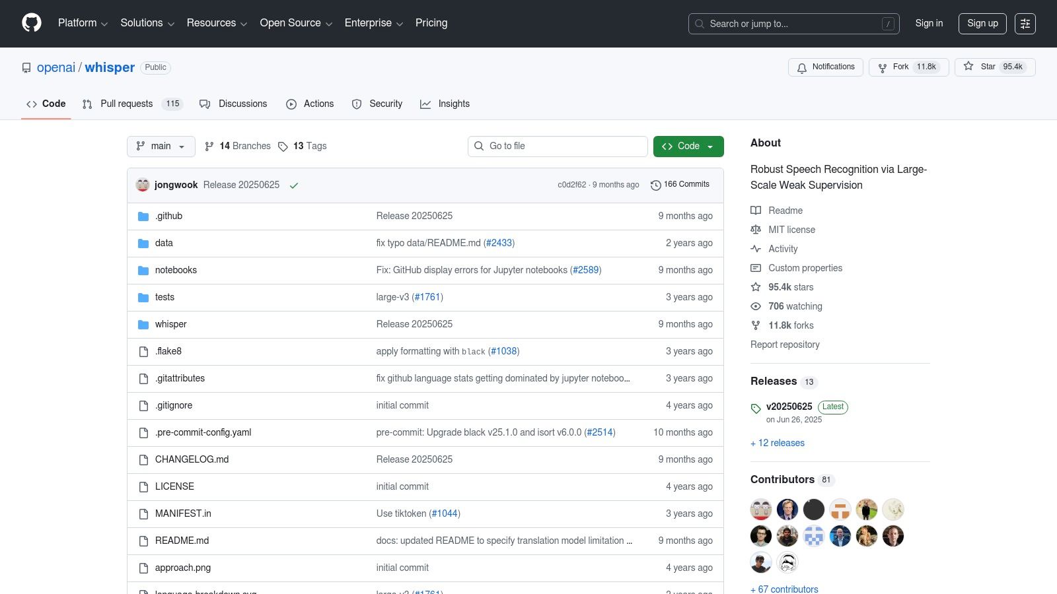Screen dimensions: 1057x594
Task: Open the .gitignore file
Action: click(x=174, y=405)
